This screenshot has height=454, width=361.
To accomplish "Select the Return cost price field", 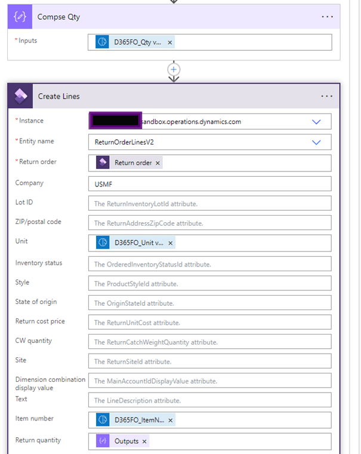I will [x=209, y=323].
